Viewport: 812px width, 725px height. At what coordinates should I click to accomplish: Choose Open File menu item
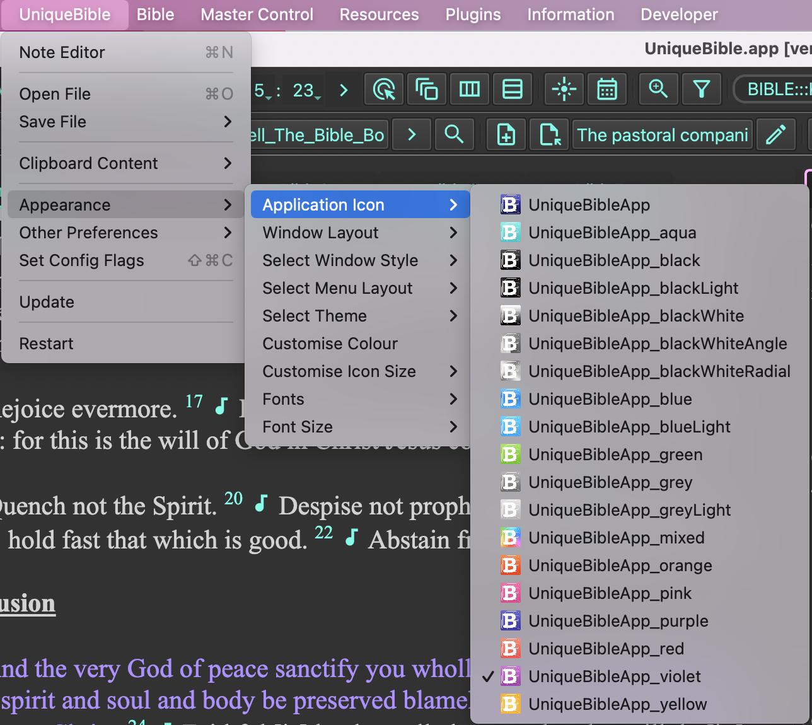tap(126, 94)
